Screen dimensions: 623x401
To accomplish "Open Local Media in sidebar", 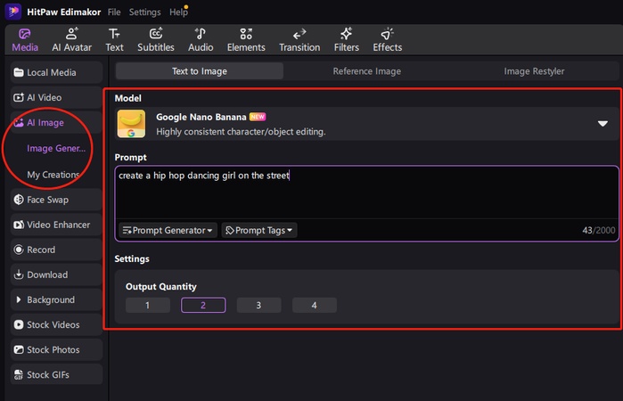I will tap(56, 72).
